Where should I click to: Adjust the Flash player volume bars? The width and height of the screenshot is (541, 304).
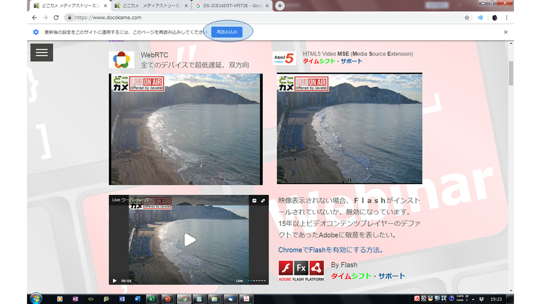point(257,281)
